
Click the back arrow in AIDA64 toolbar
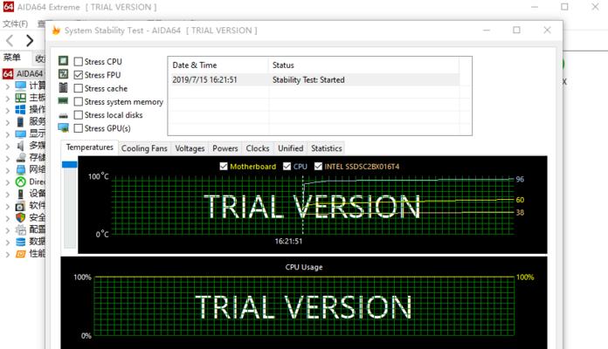pos(10,40)
